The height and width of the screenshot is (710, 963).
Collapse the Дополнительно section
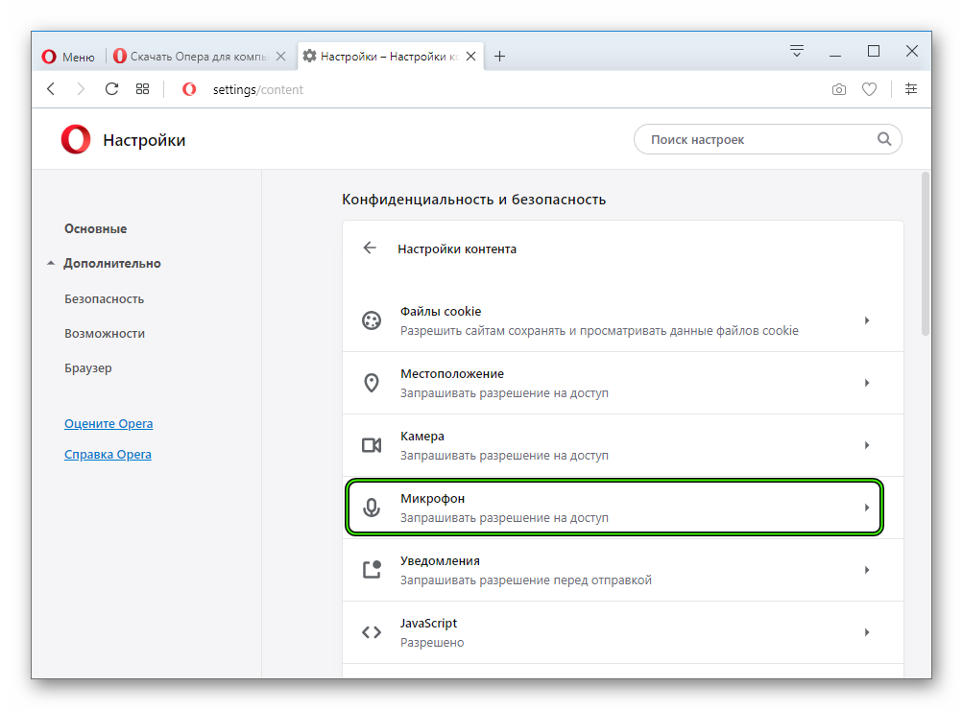pyautogui.click(x=105, y=263)
